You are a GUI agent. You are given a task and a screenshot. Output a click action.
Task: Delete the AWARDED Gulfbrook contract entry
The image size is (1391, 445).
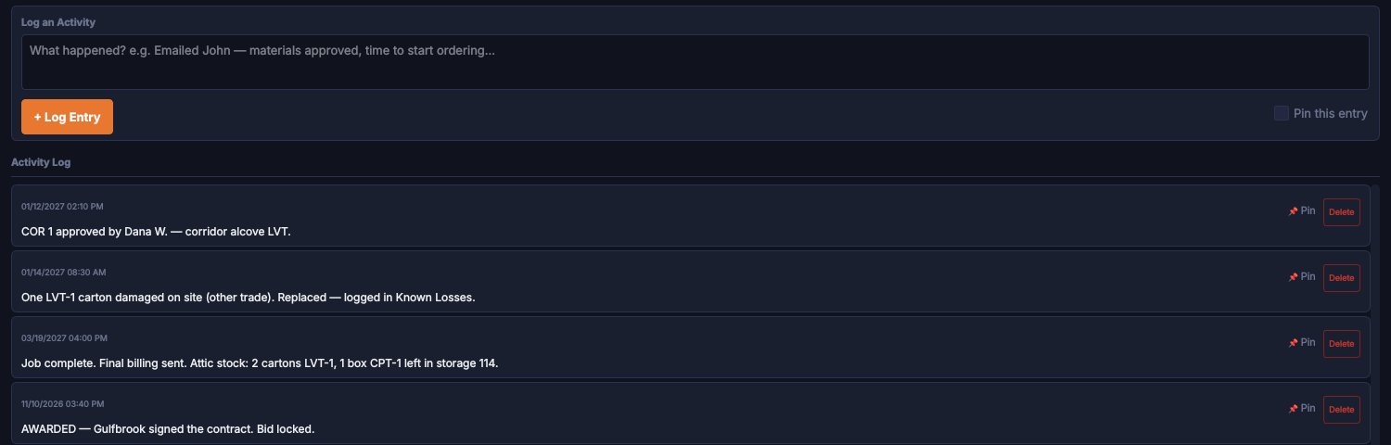[x=1341, y=410]
